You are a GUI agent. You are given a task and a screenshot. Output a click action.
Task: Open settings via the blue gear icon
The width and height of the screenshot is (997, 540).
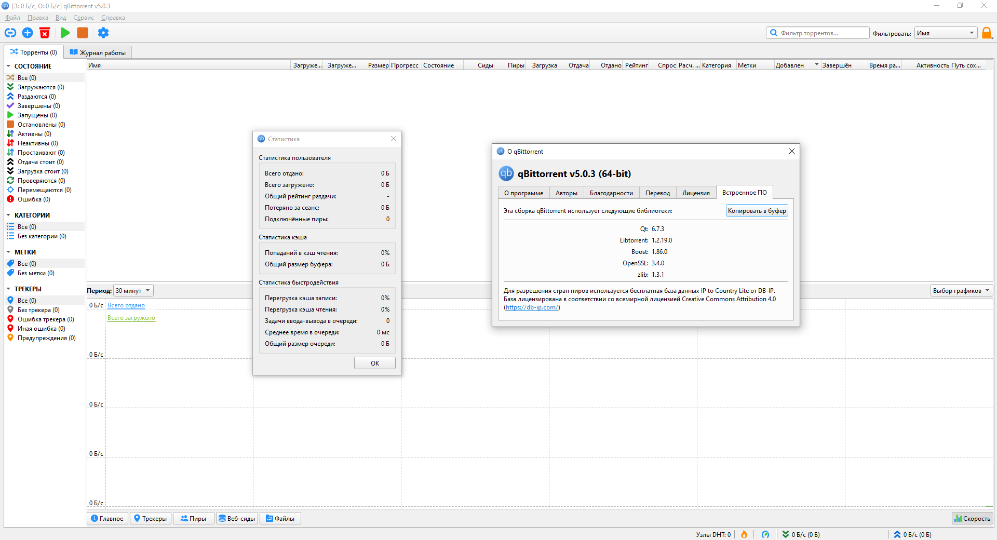click(103, 33)
